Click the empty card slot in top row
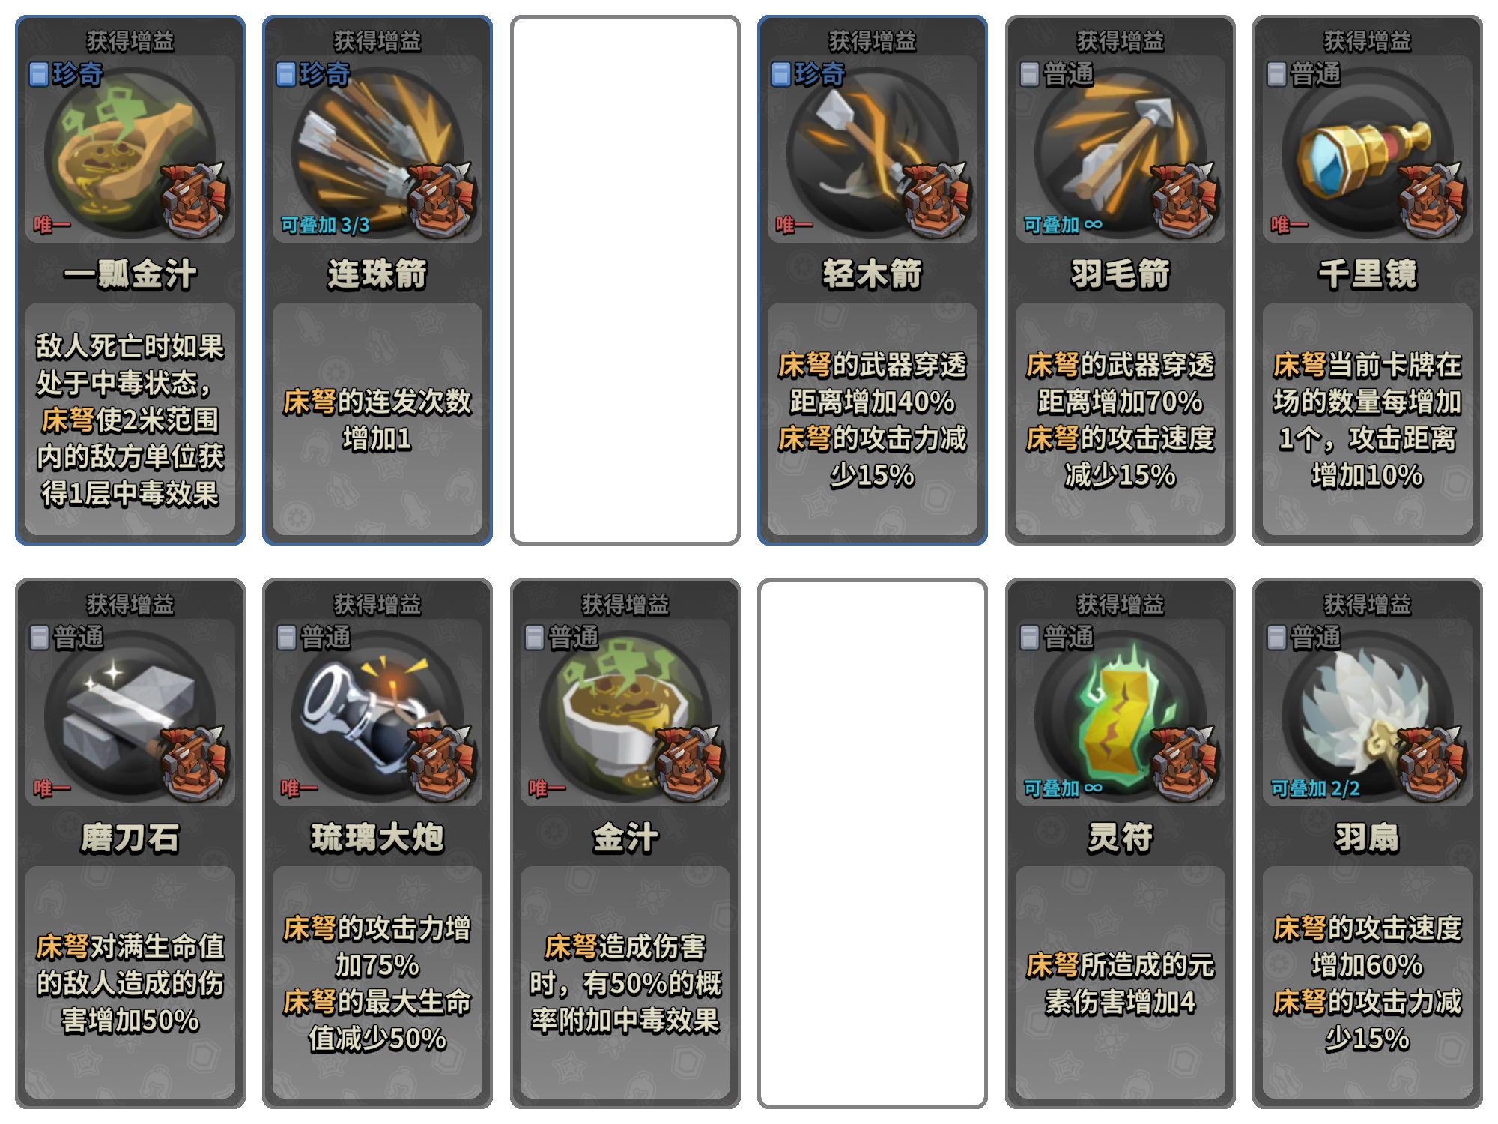Screen dimensions: 1498x1124 pos(625,280)
